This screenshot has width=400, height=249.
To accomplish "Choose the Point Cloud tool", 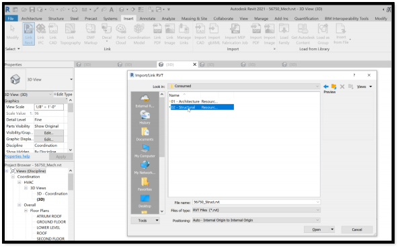I will pos(121,34).
